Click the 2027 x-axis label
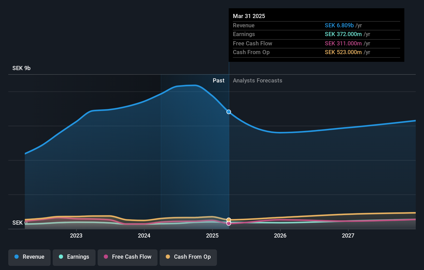 click(348, 235)
